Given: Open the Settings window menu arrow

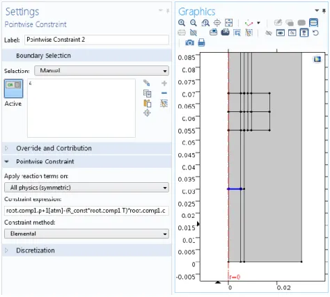Looking at the screenshot, I should point(161,10).
